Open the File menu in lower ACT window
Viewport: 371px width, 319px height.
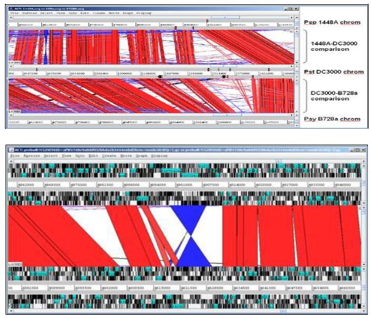click(14, 156)
